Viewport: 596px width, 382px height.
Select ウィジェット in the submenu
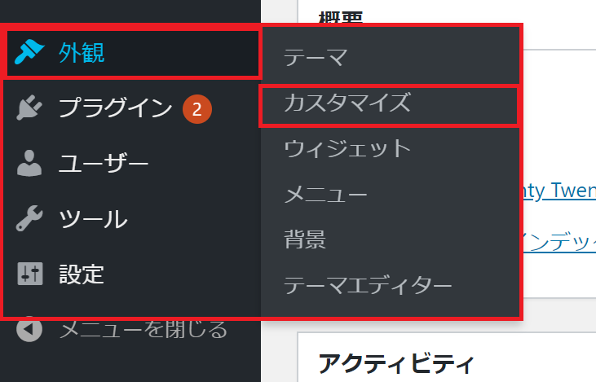click(x=390, y=148)
